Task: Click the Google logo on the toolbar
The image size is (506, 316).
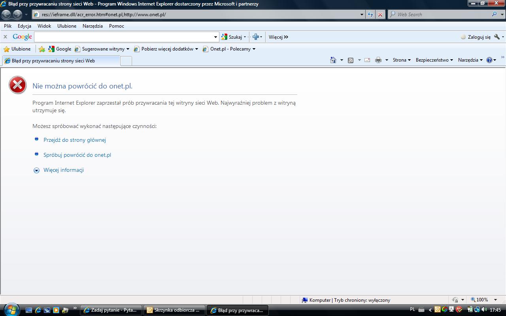Action: coord(22,37)
